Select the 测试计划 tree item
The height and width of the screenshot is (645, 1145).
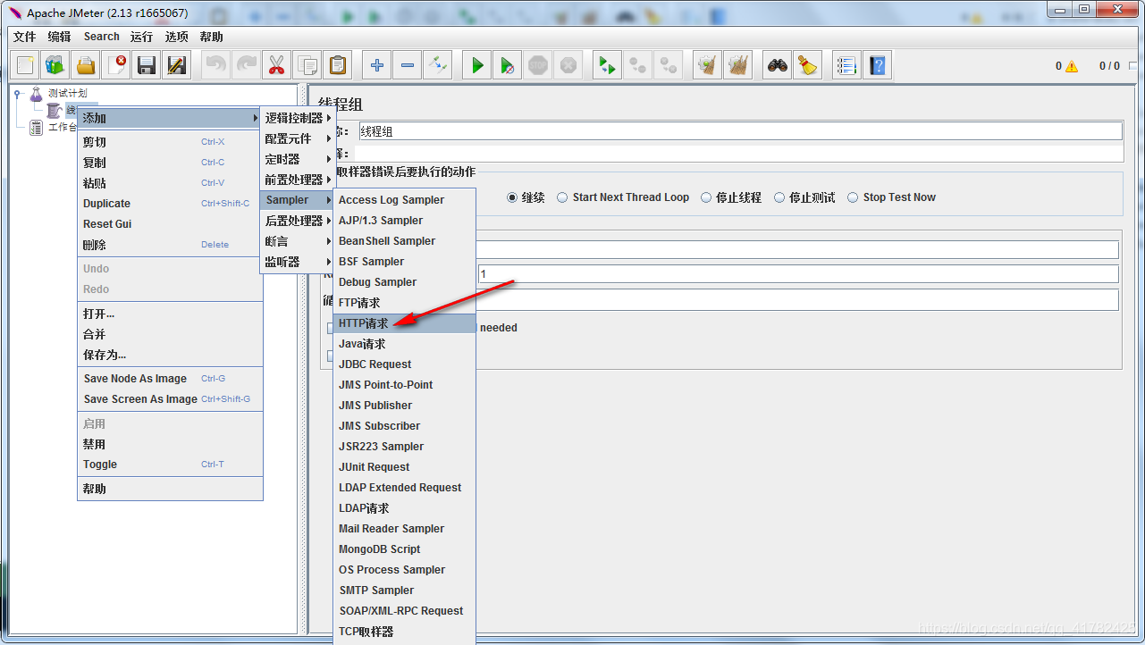click(x=67, y=93)
